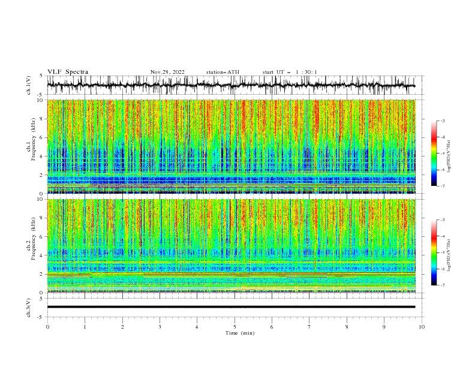
Task: Click the "-3" tick on ch.1 color bar
Action: click(x=442, y=121)
